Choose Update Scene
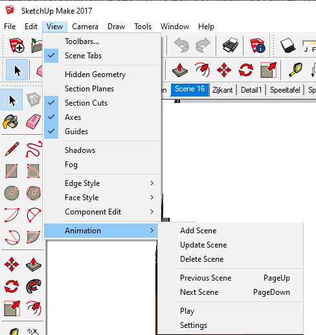The image size is (316, 335). (x=231, y=245)
